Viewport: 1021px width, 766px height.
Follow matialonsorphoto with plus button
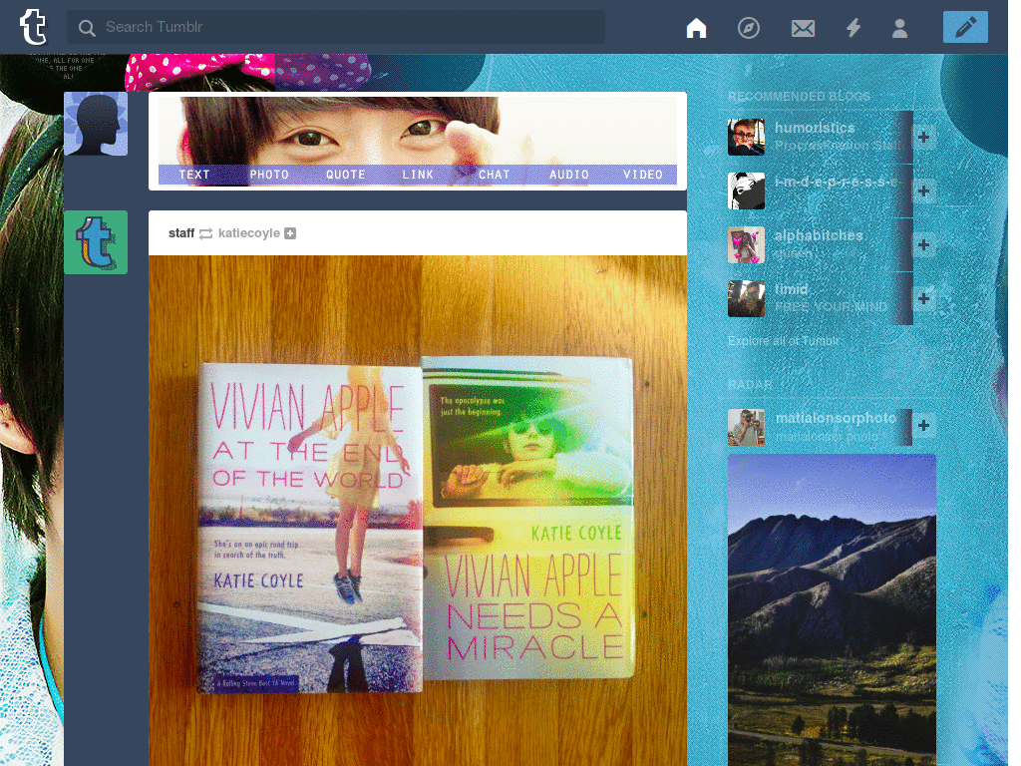(923, 425)
